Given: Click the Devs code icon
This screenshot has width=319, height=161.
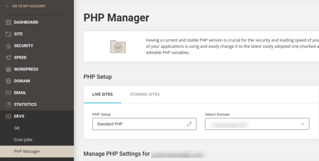Looking at the screenshot, I should click(8, 116).
